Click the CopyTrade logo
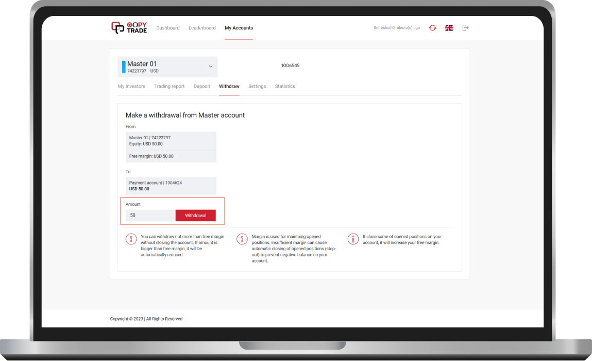This screenshot has height=361, width=592. 128,27
